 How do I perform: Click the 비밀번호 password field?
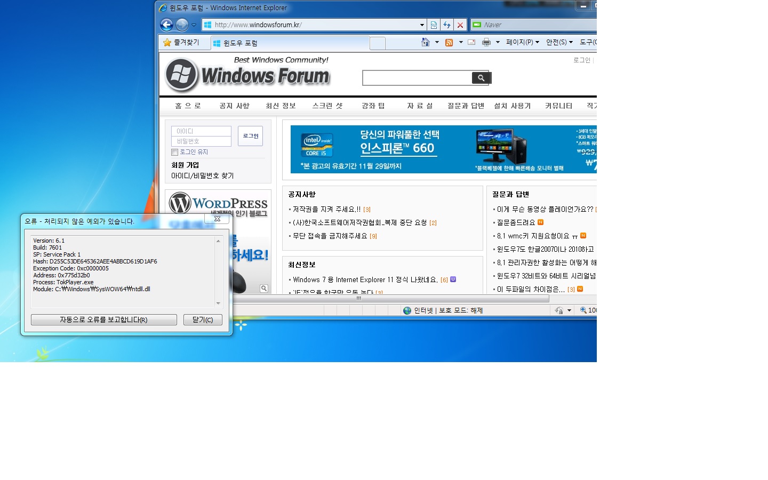pos(201,141)
